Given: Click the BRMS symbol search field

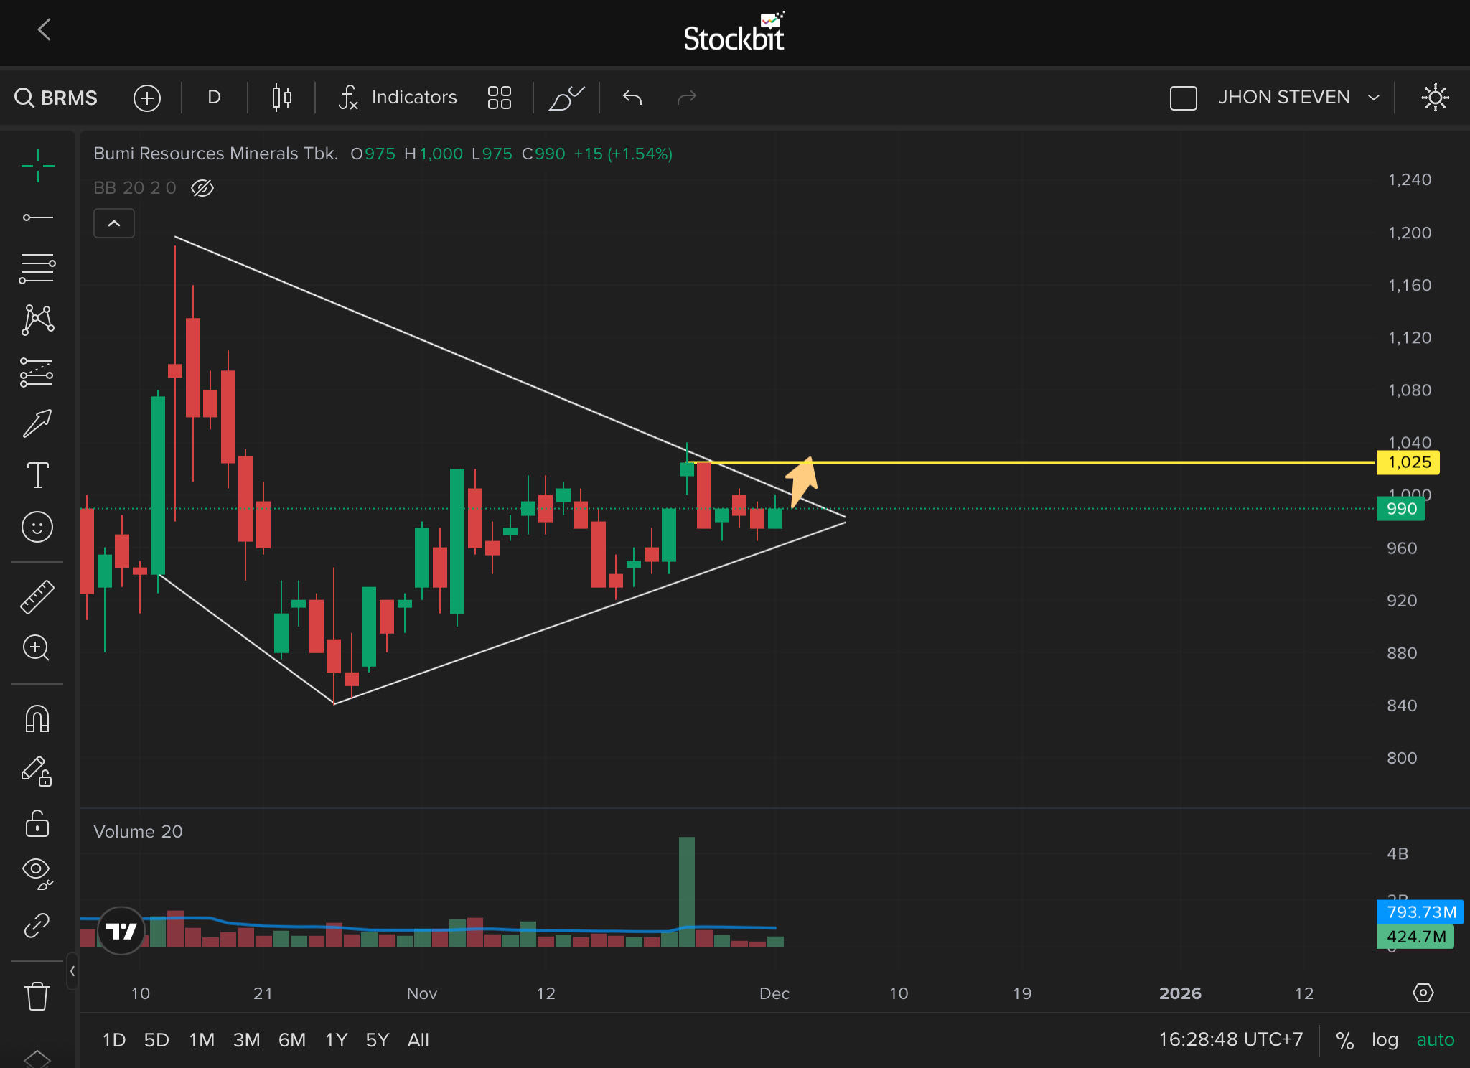Looking at the screenshot, I should click(x=57, y=98).
